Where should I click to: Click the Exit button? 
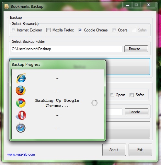pyautogui.click(x=140, y=150)
